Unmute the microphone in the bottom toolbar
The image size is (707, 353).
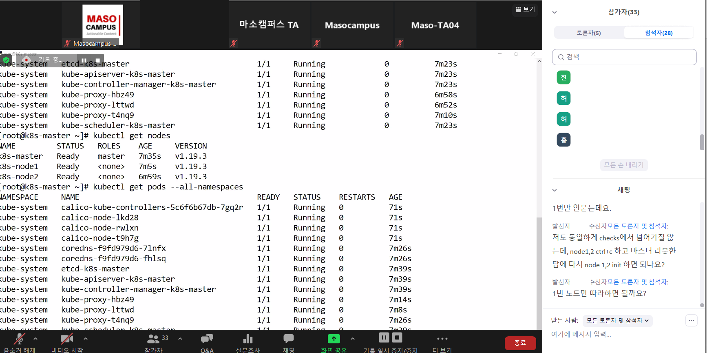point(19,339)
